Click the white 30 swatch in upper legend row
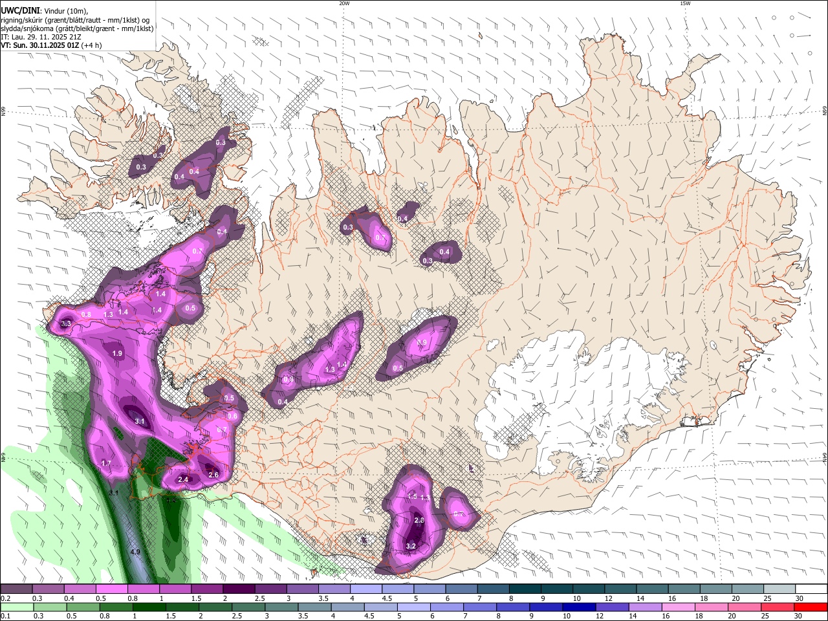 pos(811,589)
